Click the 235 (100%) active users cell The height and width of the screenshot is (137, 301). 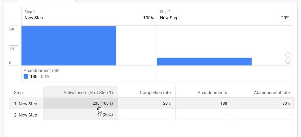click(x=81, y=103)
